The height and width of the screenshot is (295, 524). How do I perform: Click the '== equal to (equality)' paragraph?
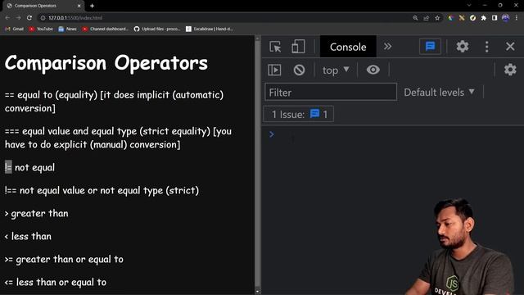coord(114,102)
